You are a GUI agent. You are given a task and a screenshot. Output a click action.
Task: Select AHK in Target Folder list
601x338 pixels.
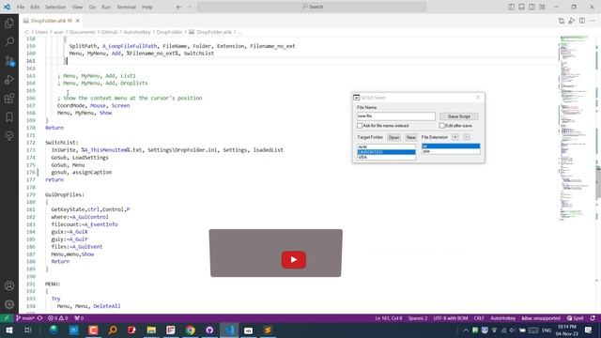tap(386, 147)
